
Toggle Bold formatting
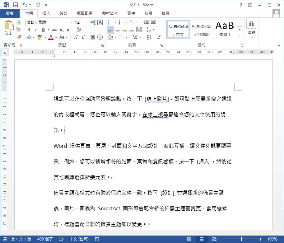pos(29,30)
